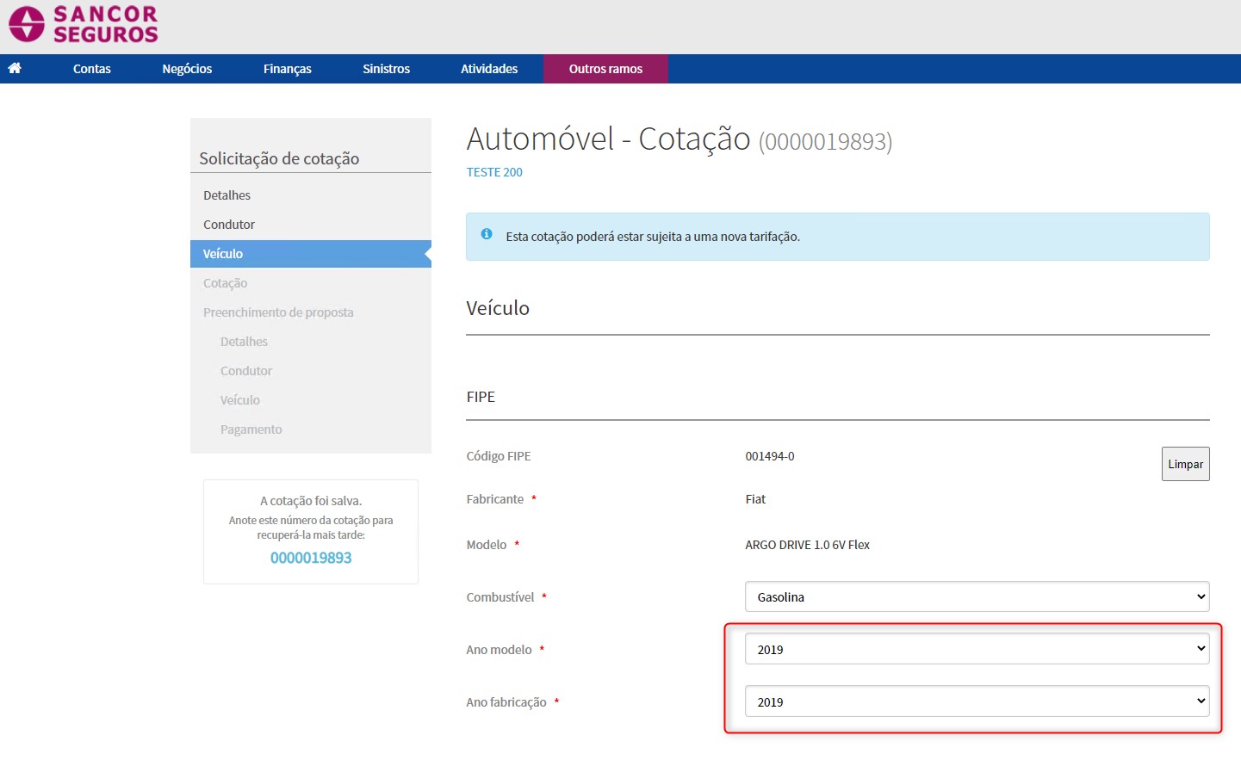Click the Solicitação de cotação sidebar title
The image size is (1241, 766).
pyautogui.click(x=279, y=158)
